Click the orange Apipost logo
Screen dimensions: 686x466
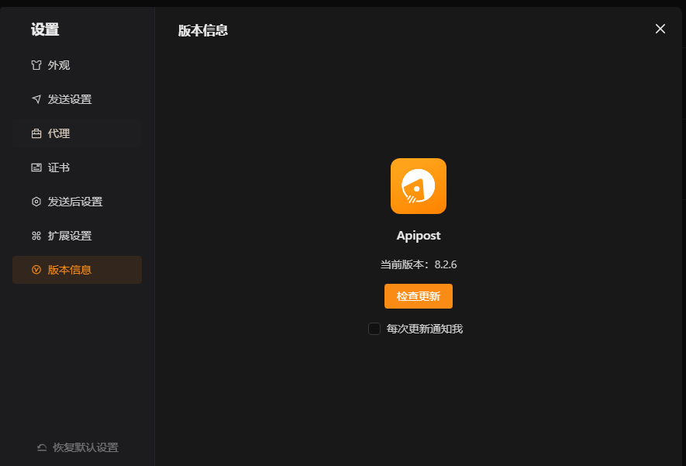point(419,186)
